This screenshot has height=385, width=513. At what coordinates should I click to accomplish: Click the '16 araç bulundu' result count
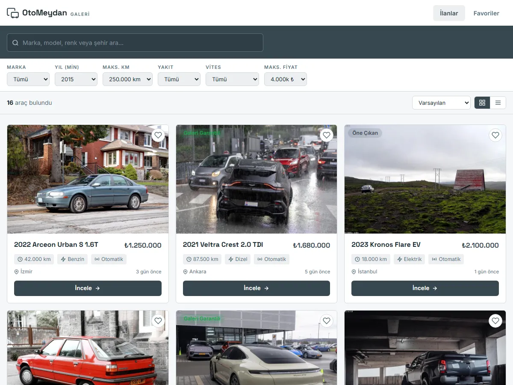pos(29,103)
